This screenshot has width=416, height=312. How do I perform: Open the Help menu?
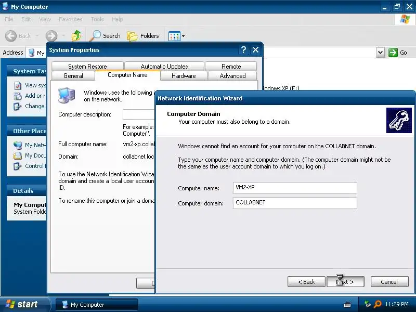pos(117,19)
